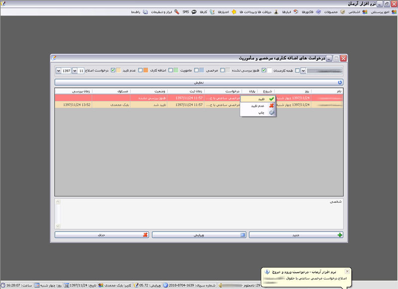Click the محصولات box icon
Screen dimensions: 398x289
click(x=342, y=12)
